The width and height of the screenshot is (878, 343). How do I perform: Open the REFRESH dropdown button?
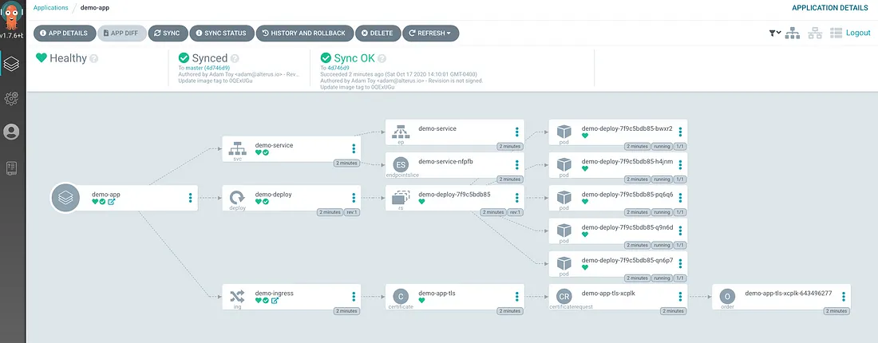(430, 33)
